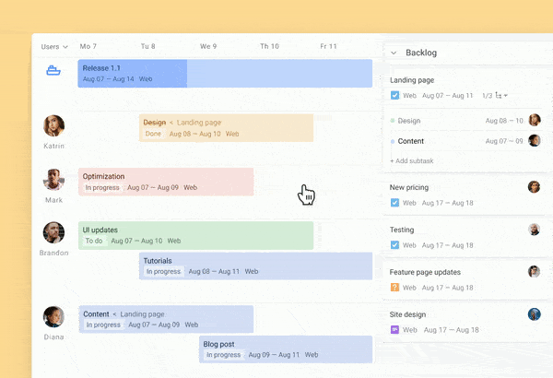Click the Feature page updates title
The width and height of the screenshot is (553, 378).
[x=425, y=272]
